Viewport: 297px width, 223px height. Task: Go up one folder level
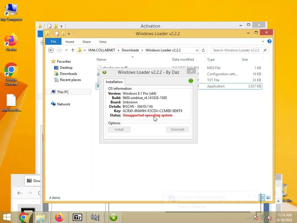(x=73, y=50)
